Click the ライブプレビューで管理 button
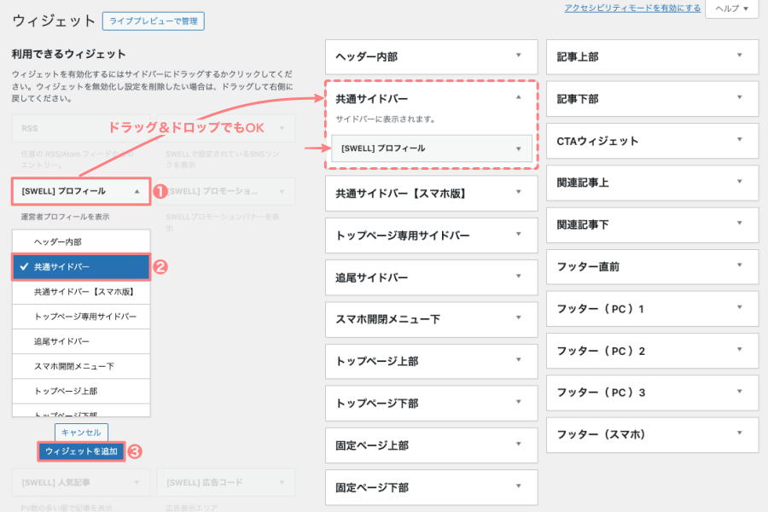 [153, 20]
